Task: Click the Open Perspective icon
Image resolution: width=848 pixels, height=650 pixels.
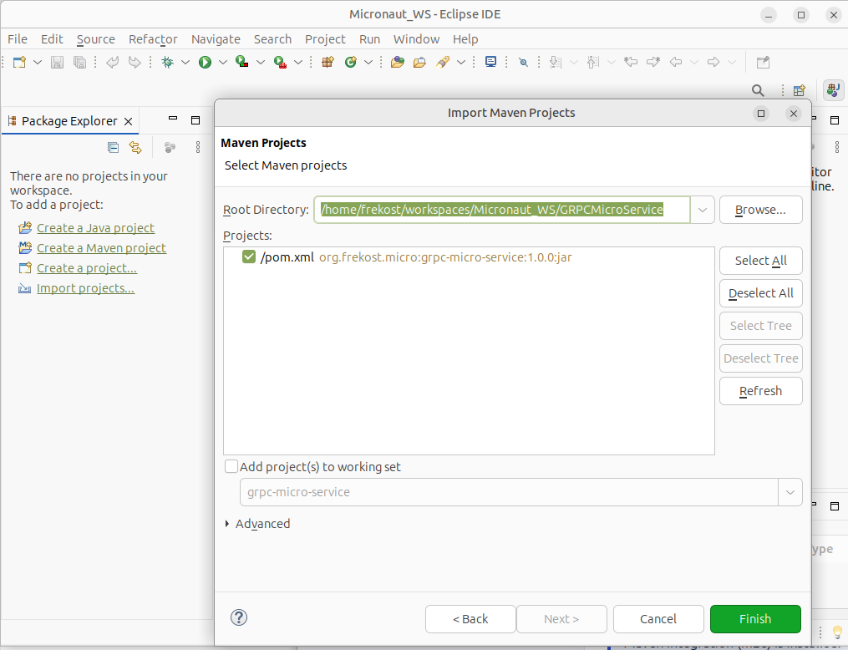Action: (x=800, y=90)
